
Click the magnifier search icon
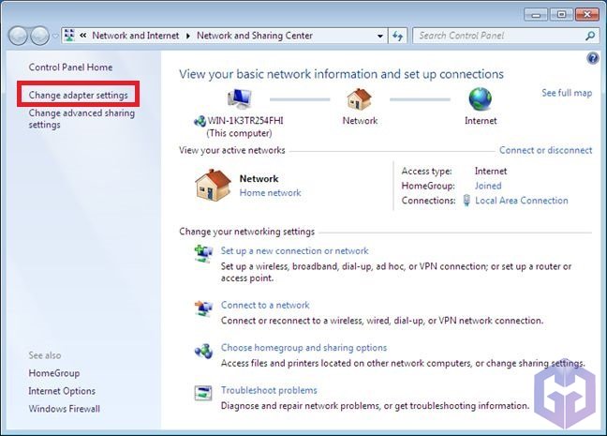[590, 36]
